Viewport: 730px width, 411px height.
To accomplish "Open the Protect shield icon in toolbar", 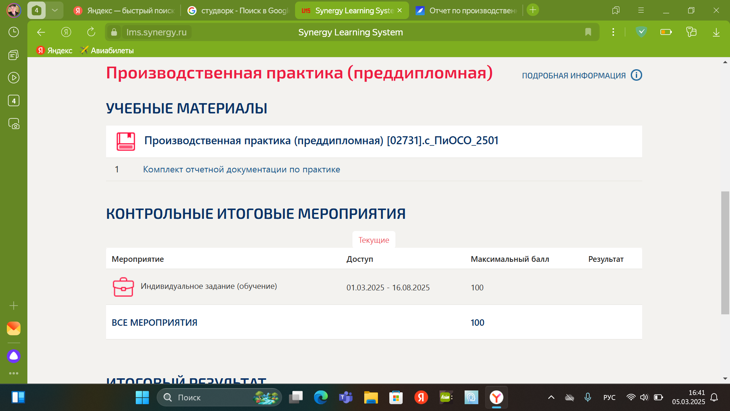I will click(641, 32).
